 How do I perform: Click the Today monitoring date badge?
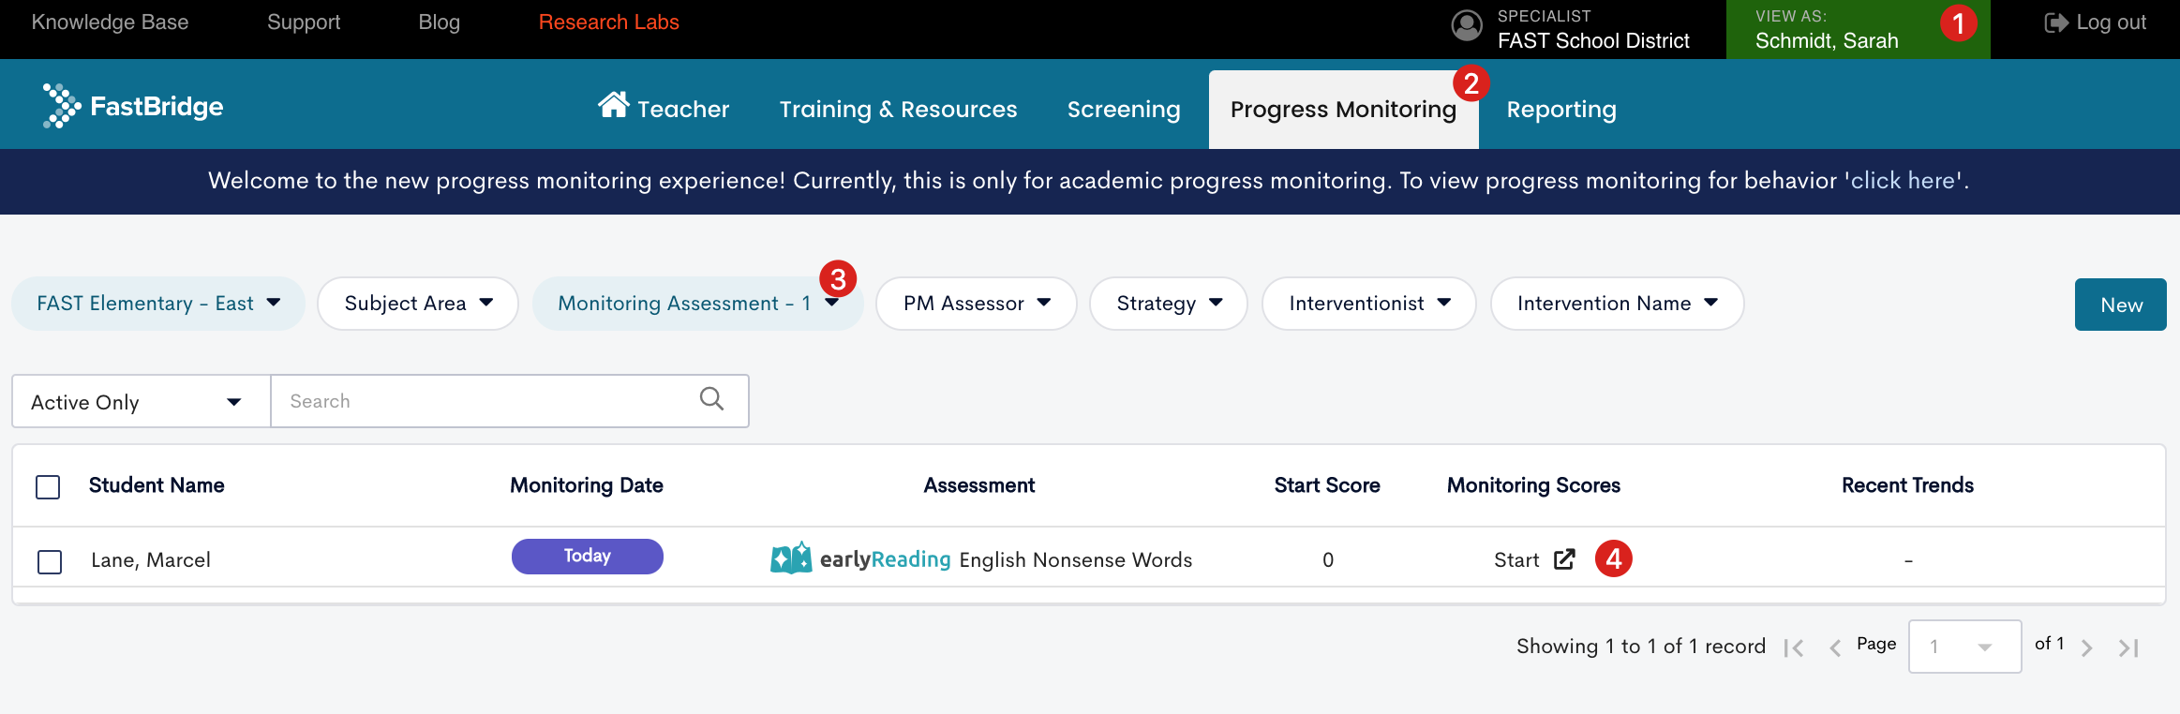pyautogui.click(x=588, y=557)
